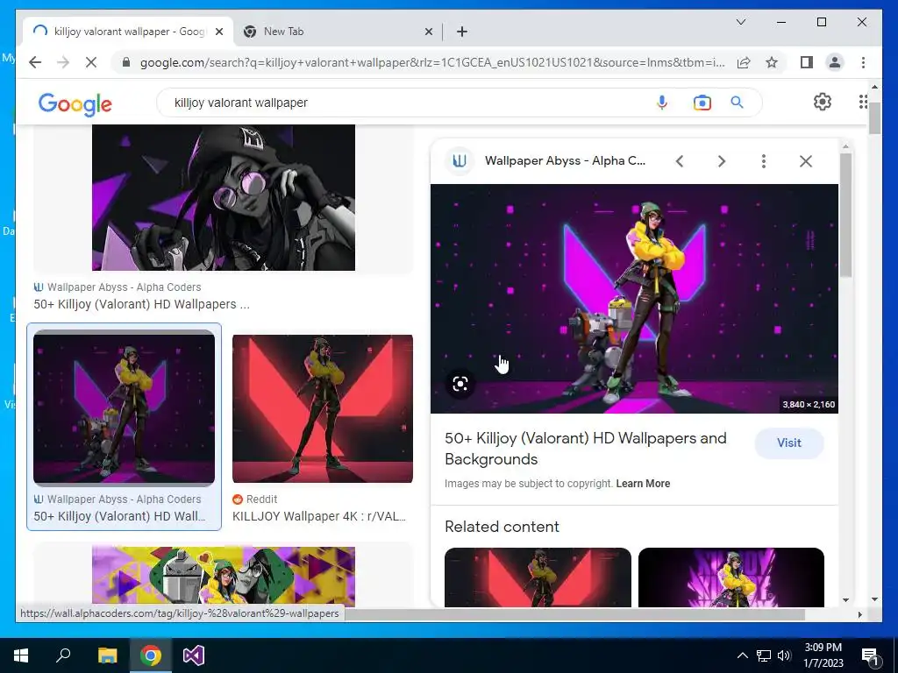
Task: Open the Google apps grid
Action: coord(863,102)
